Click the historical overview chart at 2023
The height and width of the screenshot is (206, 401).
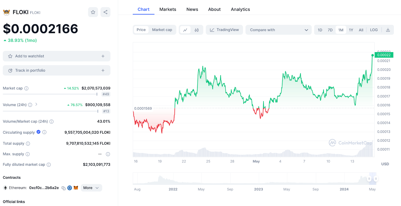pos(259,179)
